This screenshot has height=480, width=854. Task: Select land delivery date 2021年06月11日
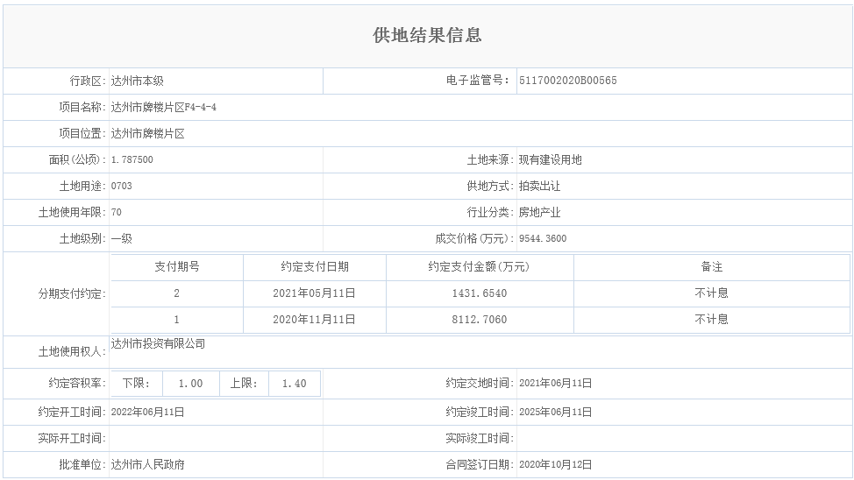pos(555,383)
